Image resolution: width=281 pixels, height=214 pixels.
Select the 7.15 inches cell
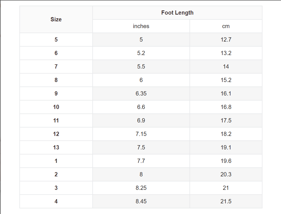point(141,134)
